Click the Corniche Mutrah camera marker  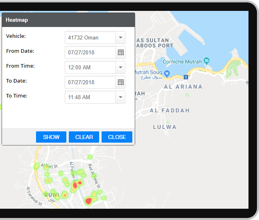point(207,61)
